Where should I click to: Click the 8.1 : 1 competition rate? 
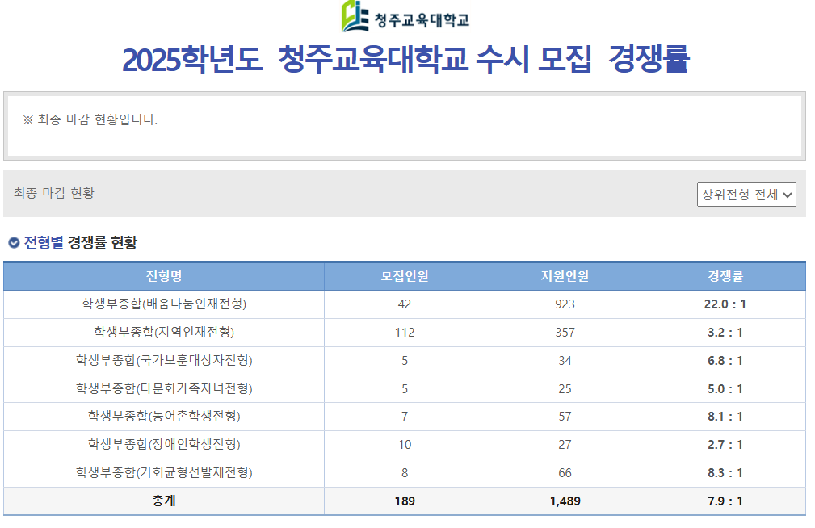(x=725, y=417)
